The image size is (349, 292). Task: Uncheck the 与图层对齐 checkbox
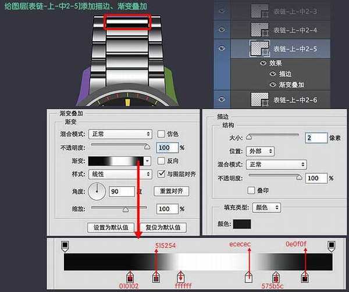pyautogui.click(x=162, y=174)
